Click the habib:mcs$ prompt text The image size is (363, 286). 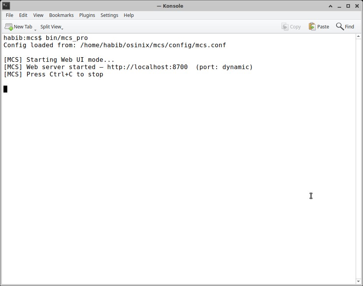pos(23,38)
